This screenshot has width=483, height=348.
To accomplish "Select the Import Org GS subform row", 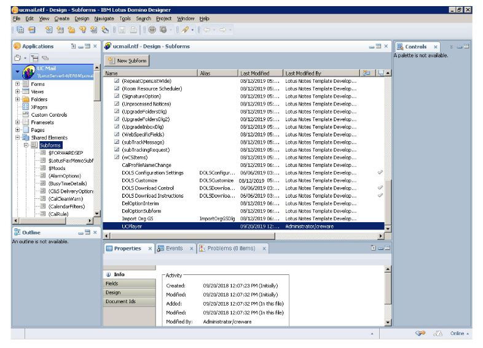I will click(244, 218).
